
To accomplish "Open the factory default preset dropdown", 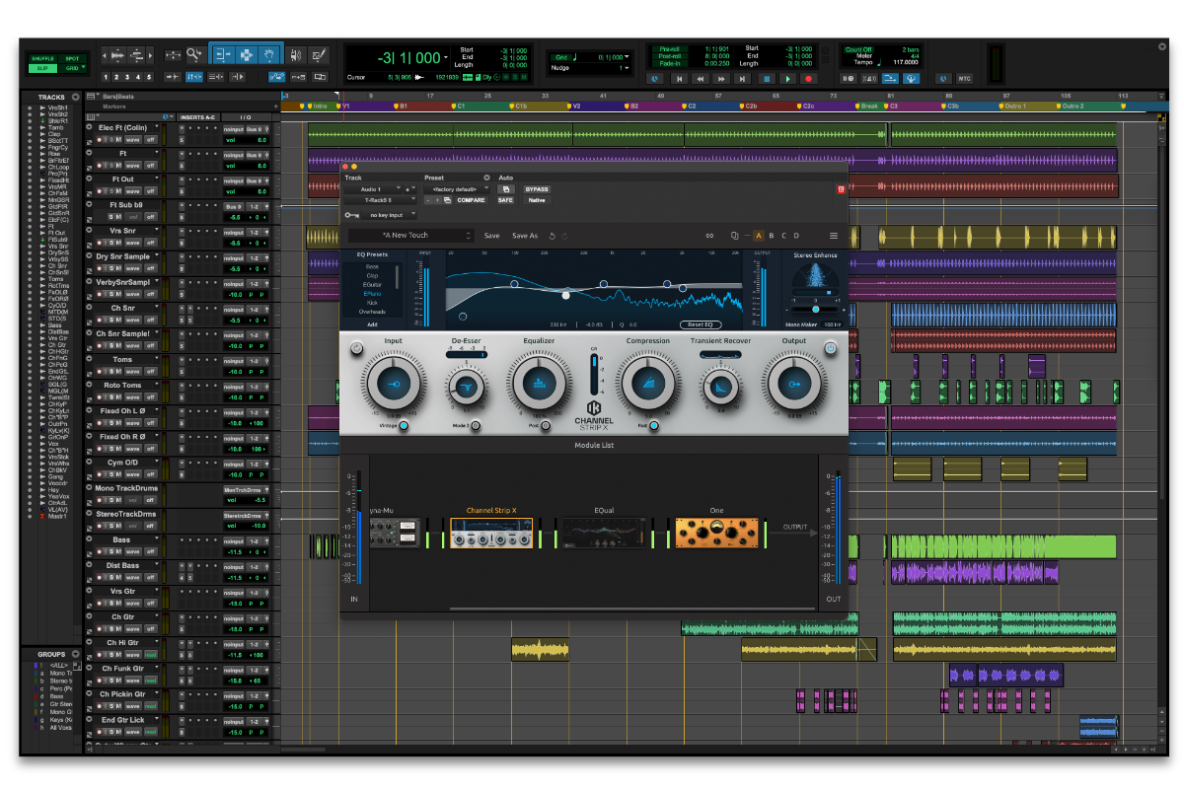I will tap(456, 188).
